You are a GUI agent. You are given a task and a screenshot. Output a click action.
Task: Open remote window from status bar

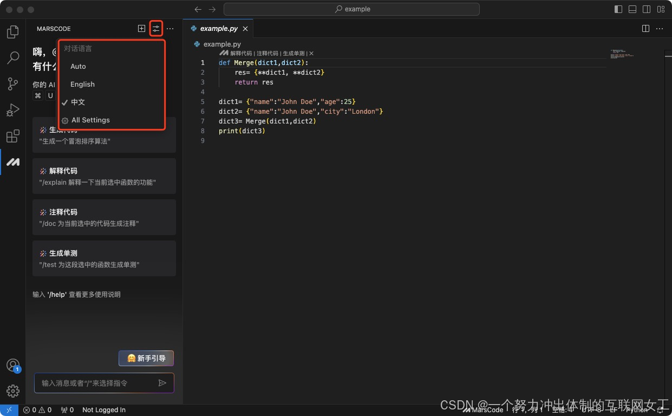tap(9, 410)
